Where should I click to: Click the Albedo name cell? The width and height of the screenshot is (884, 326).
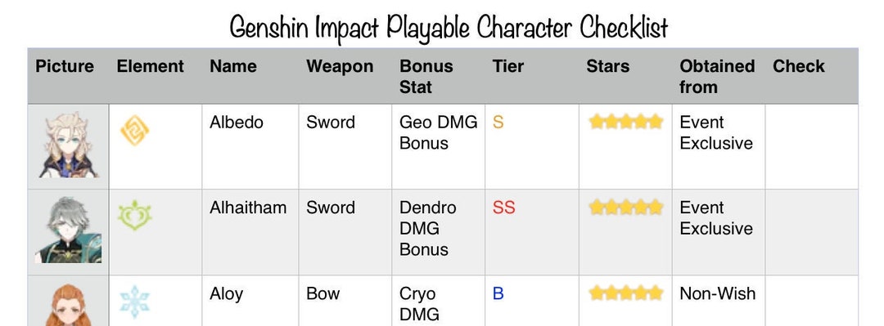pyautogui.click(x=250, y=146)
